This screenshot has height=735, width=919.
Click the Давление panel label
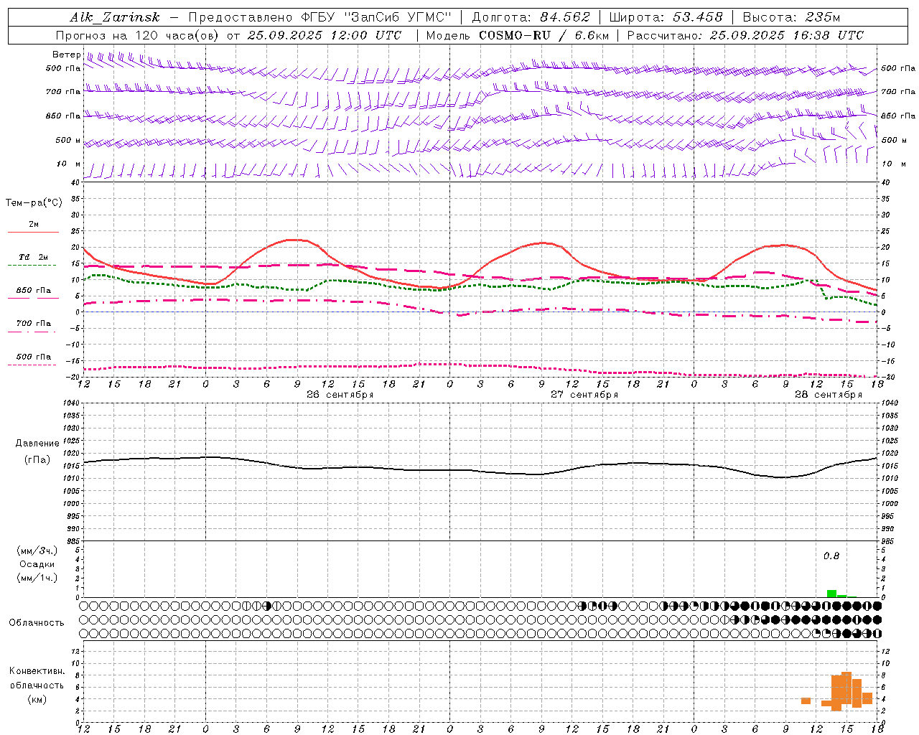(x=37, y=444)
